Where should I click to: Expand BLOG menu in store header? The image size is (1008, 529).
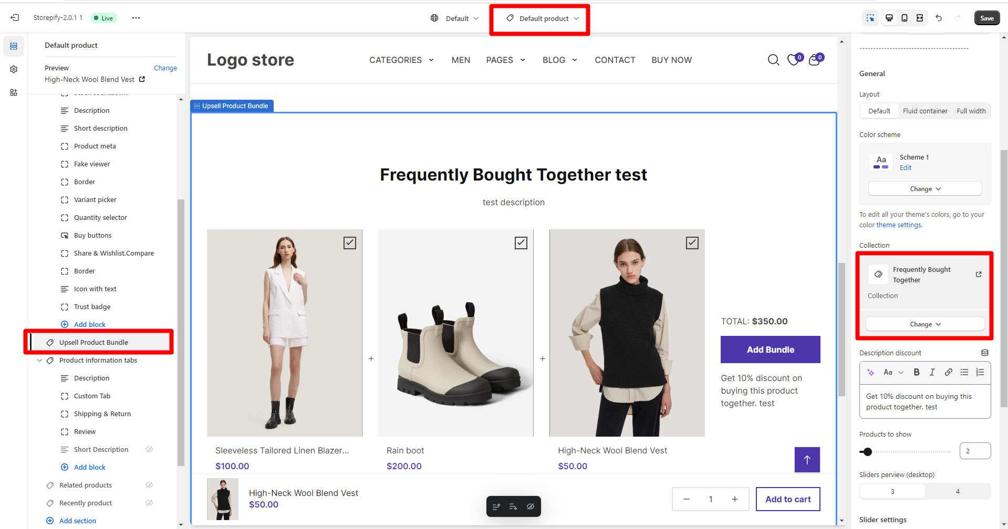pyautogui.click(x=560, y=60)
